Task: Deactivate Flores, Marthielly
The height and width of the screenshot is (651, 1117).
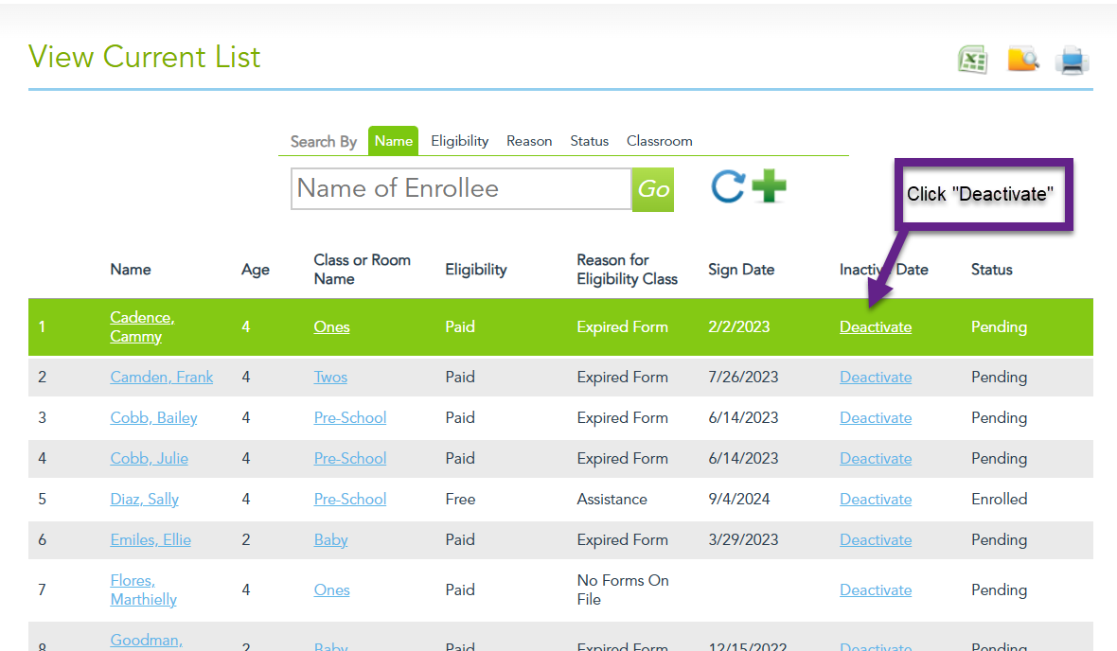Action: (x=876, y=589)
